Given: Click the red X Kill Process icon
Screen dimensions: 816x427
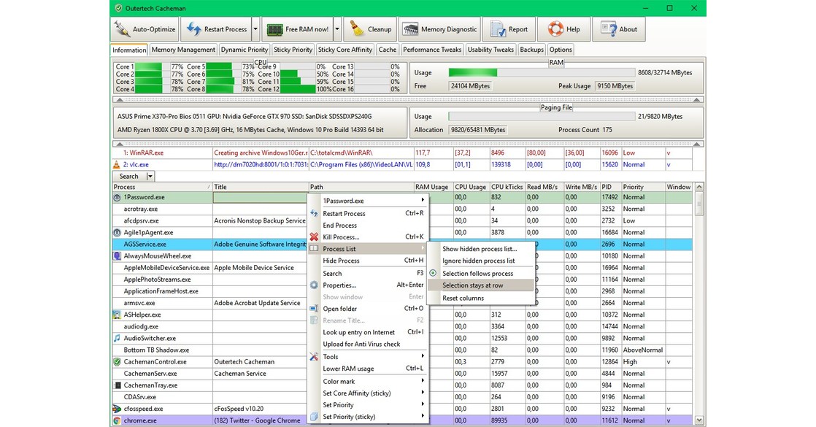Looking at the screenshot, I should pyautogui.click(x=314, y=237).
